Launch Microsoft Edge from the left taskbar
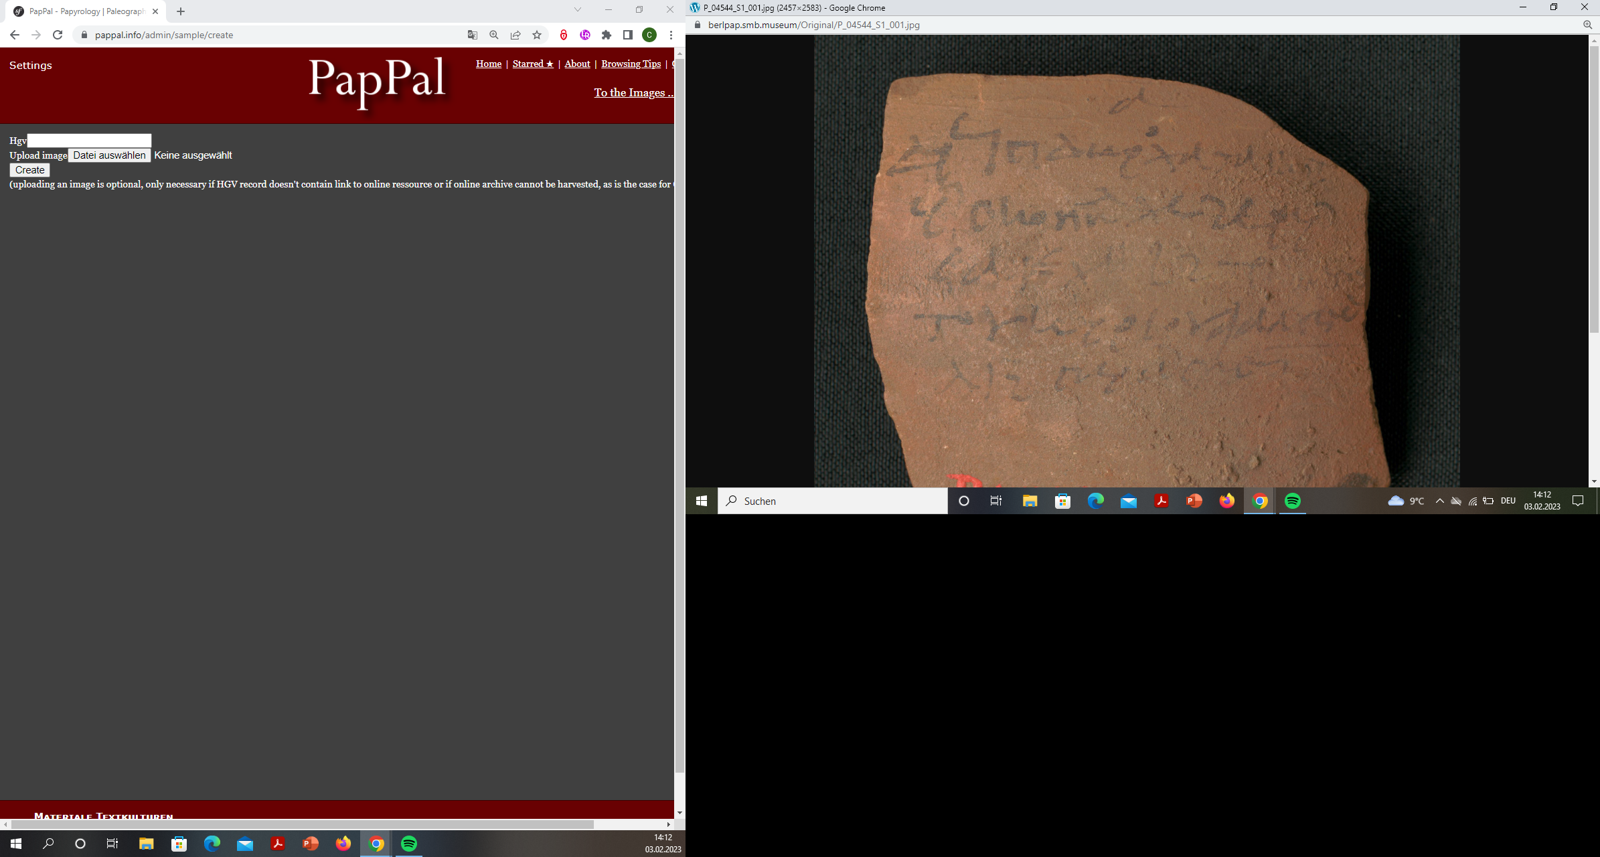Image resolution: width=1600 pixels, height=857 pixels. [212, 844]
